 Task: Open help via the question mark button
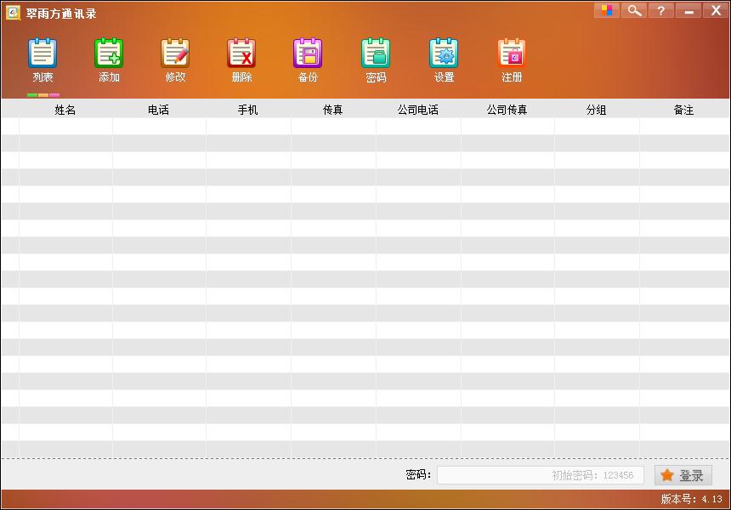(660, 10)
